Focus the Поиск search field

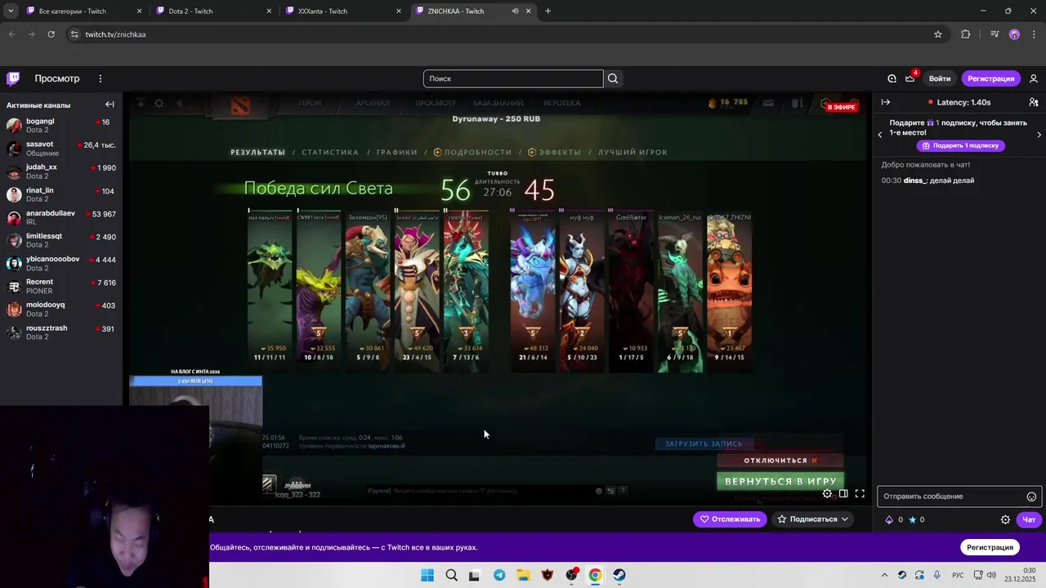[513, 78]
